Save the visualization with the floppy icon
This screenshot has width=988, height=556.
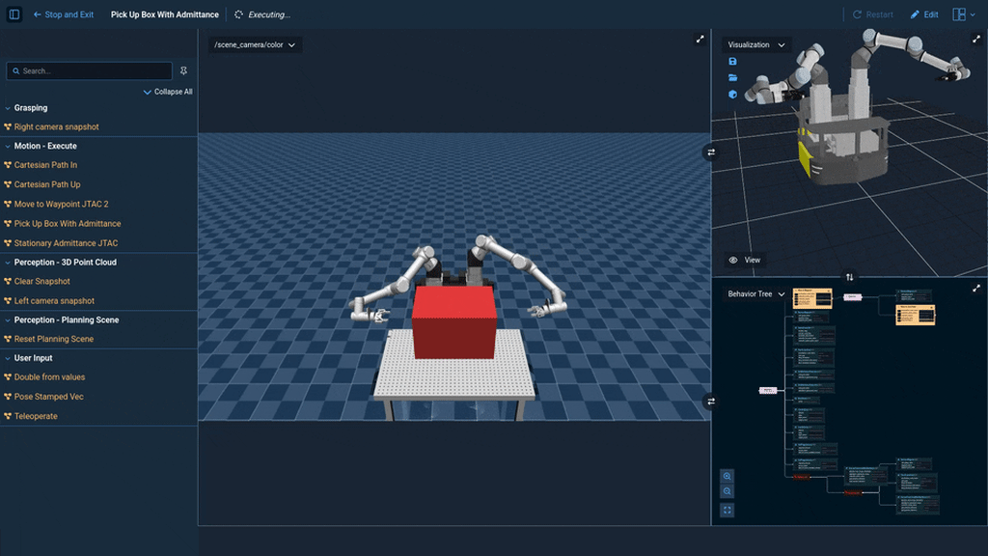(x=732, y=61)
